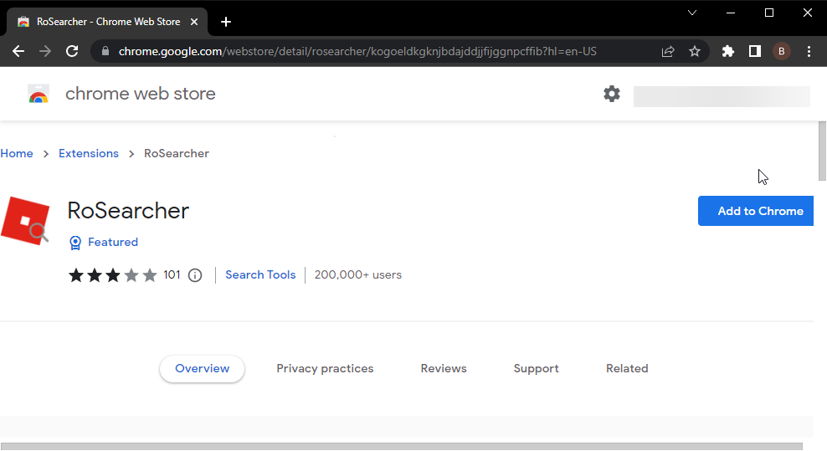Screen dimensions: 827x451
Task: Open the Extensions puzzle icon
Action: coord(728,51)
